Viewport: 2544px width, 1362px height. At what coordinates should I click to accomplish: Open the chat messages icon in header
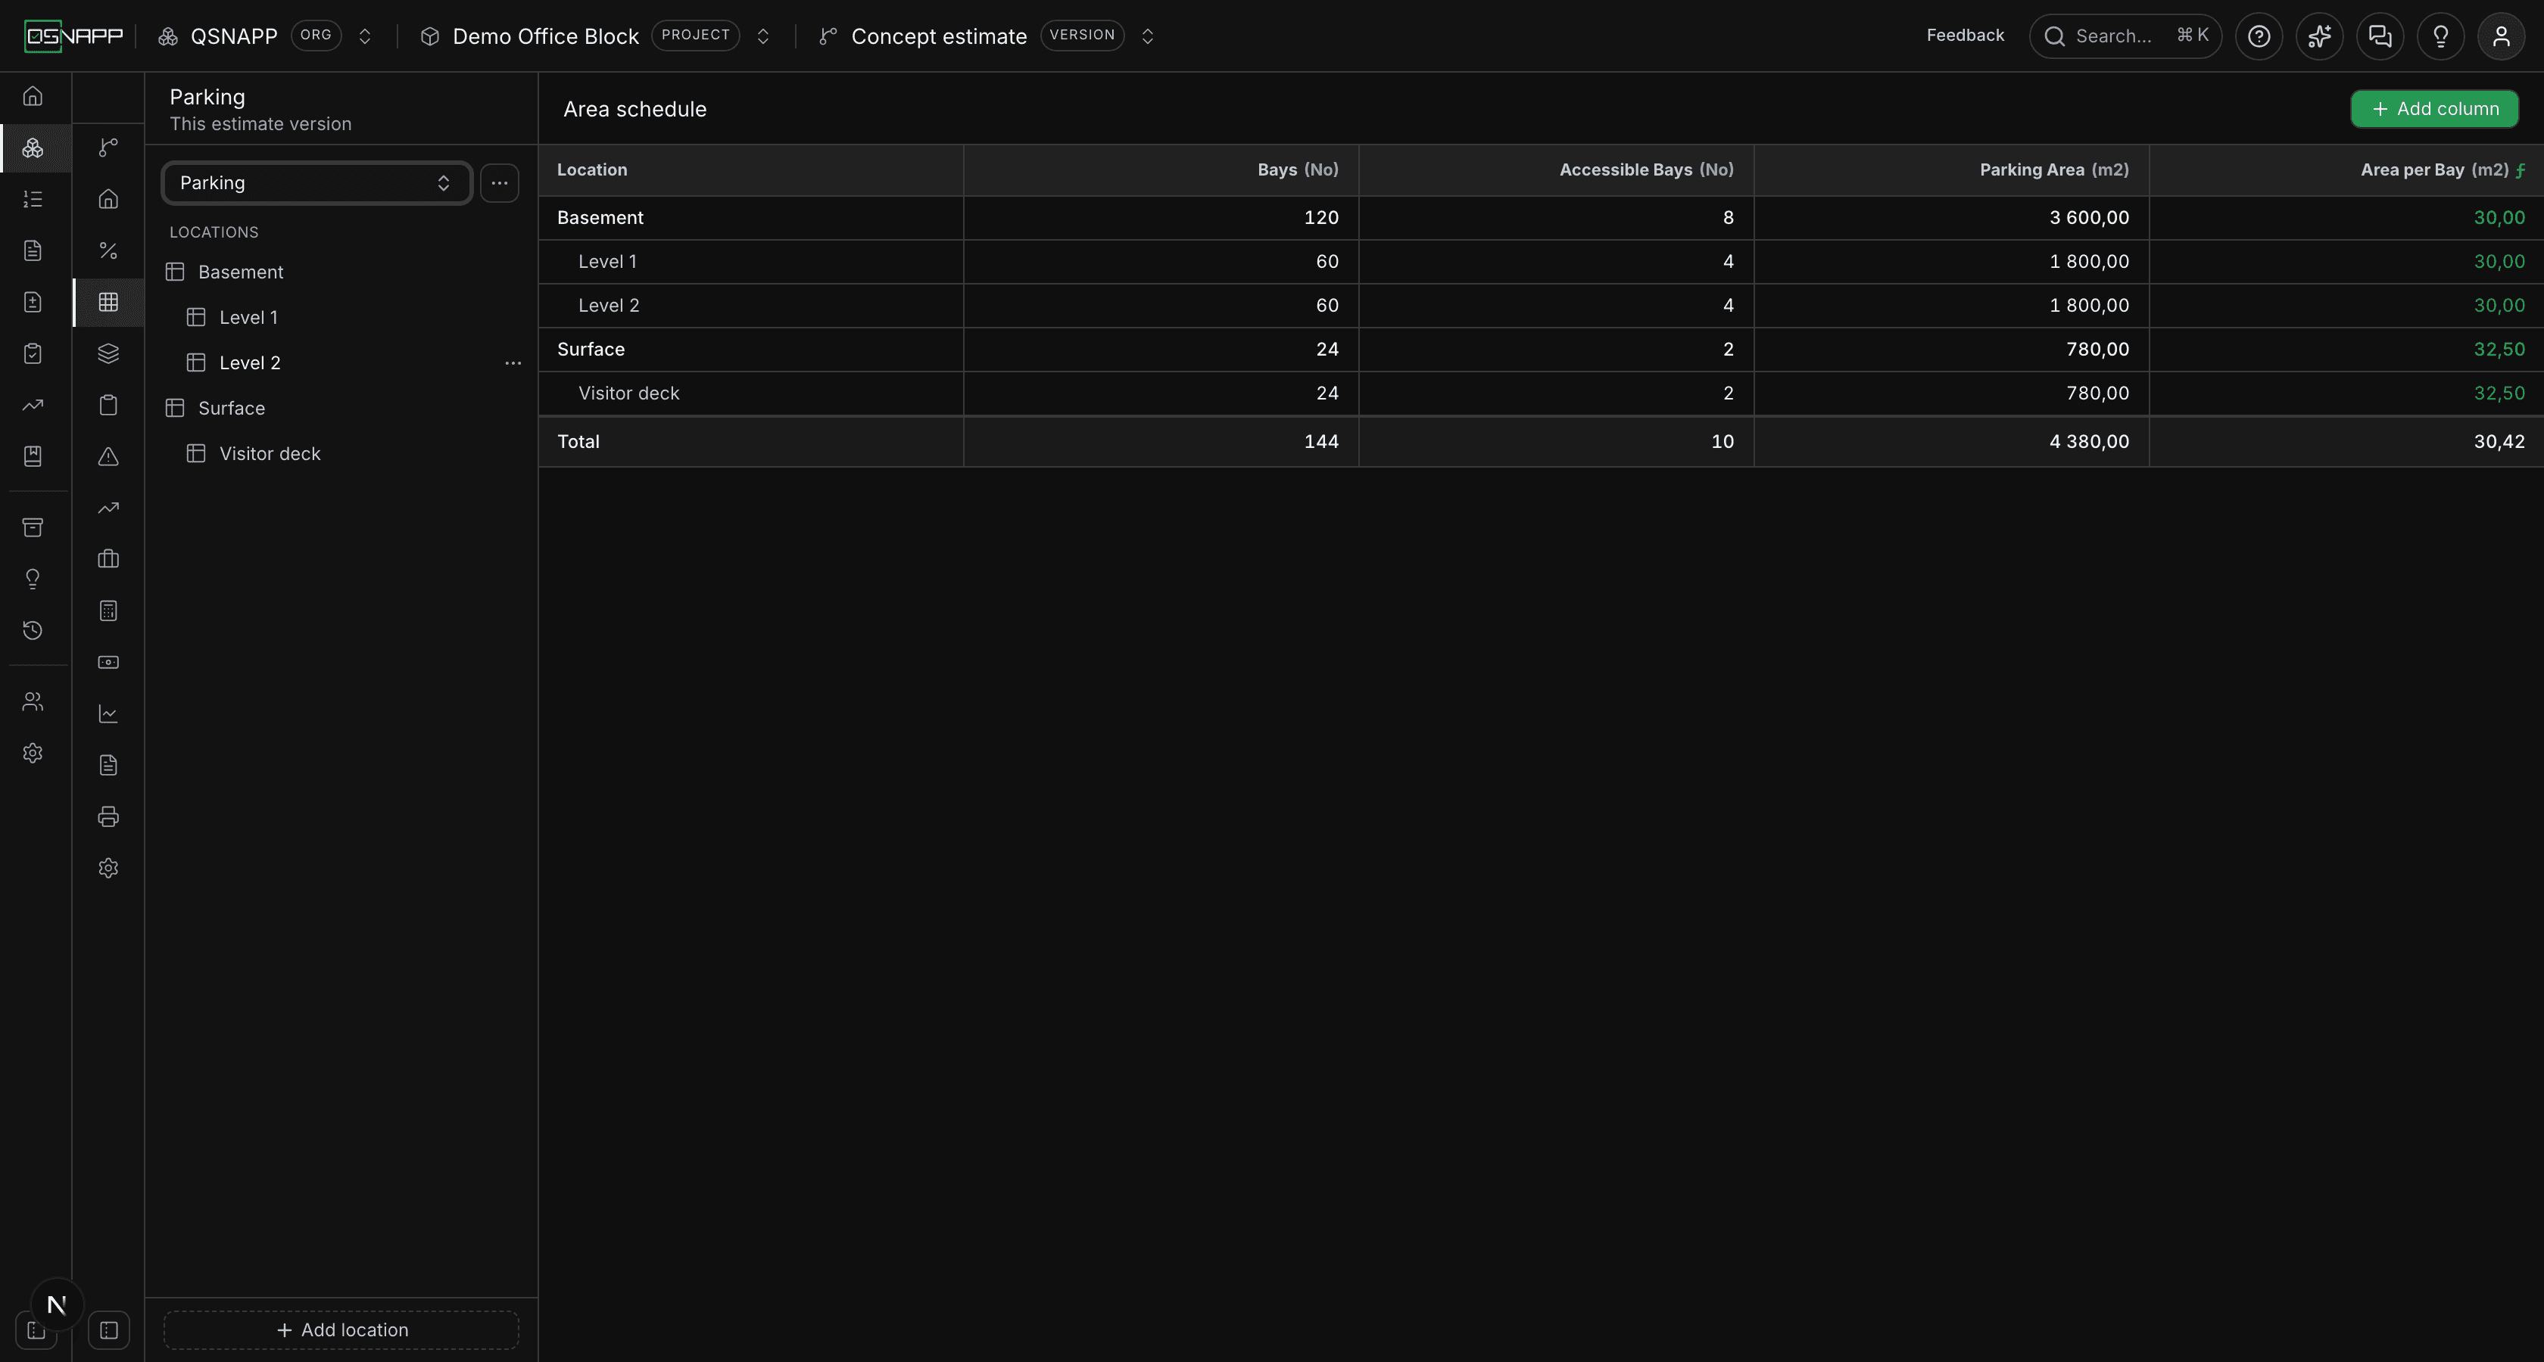(2380, 36)
